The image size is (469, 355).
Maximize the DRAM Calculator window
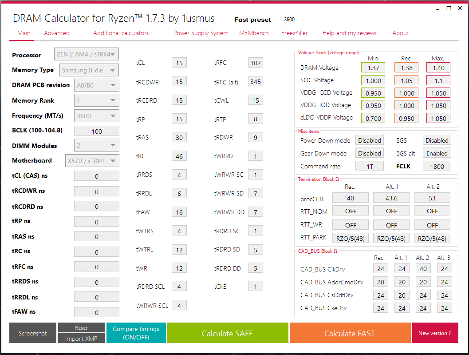[449, 8]
